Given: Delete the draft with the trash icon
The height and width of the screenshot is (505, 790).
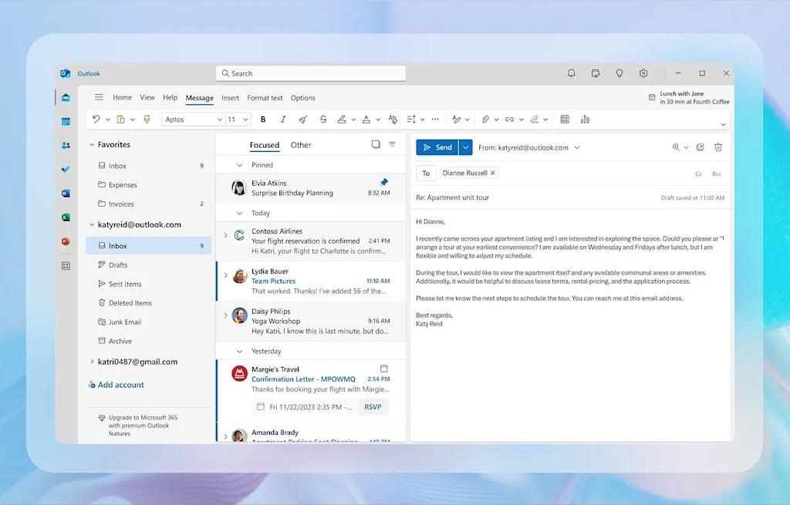Looking at the screenshot, I should tap(719, 146).
